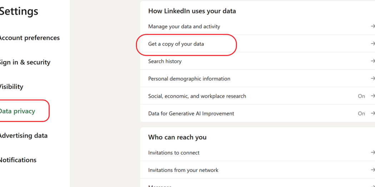Click arrow icon on Personal demographic information row
Viewport: 375px width, 187px height.
coord(372,79)
